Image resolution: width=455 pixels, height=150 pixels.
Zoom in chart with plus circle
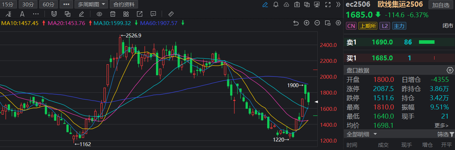pyautogui.click(x=307, y=23)
